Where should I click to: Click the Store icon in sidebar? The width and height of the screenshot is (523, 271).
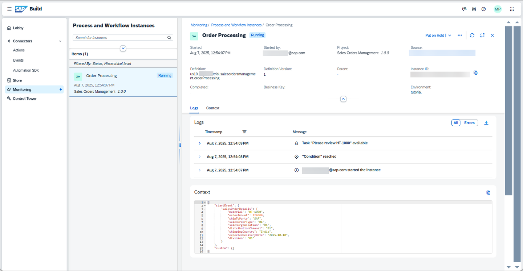point(9,80)
